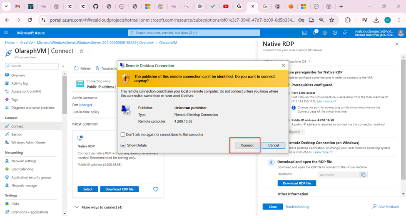This screenshot has height=216, width=406.
Task: Click Close button at panel bottom
Action: [273, 207]
